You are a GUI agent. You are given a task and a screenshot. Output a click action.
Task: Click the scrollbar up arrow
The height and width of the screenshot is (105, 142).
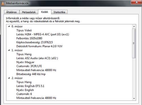(134, 27)
